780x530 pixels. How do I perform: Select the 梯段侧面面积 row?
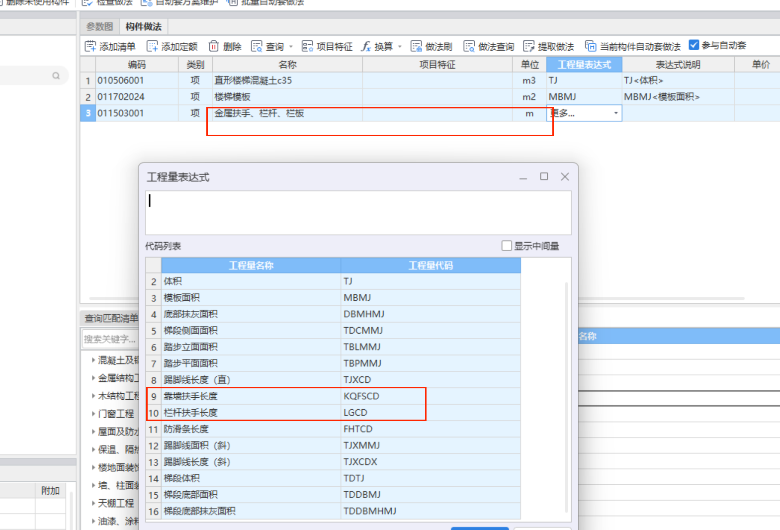click(x=333, y=330)
